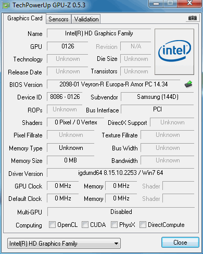Click the Multi-GPU field showing Disabled
The height and width of the screenshot is (254, 203).
tap(121, 212)
